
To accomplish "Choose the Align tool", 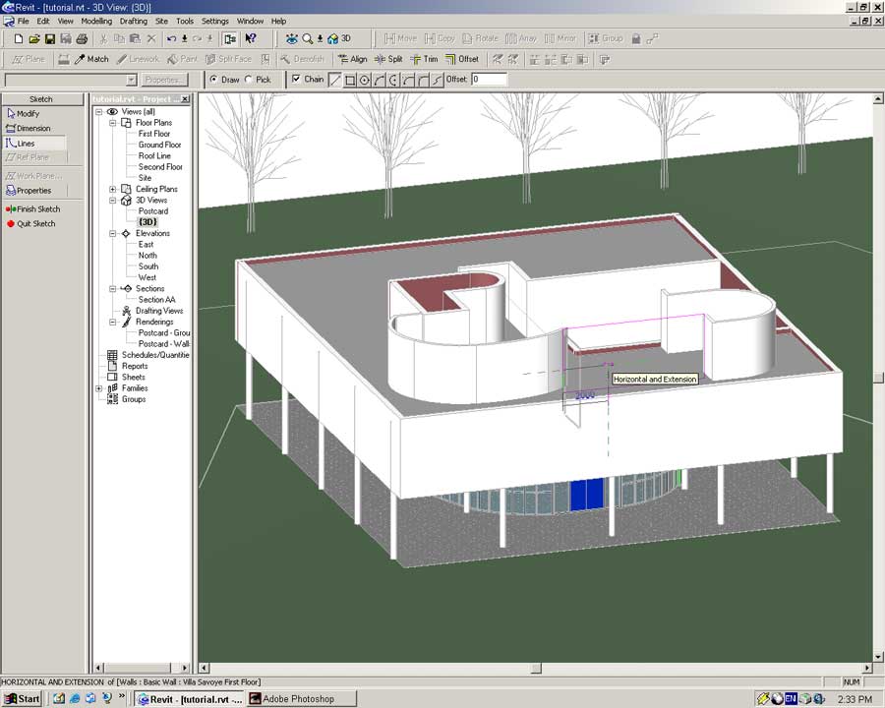I will coord(352,59).
